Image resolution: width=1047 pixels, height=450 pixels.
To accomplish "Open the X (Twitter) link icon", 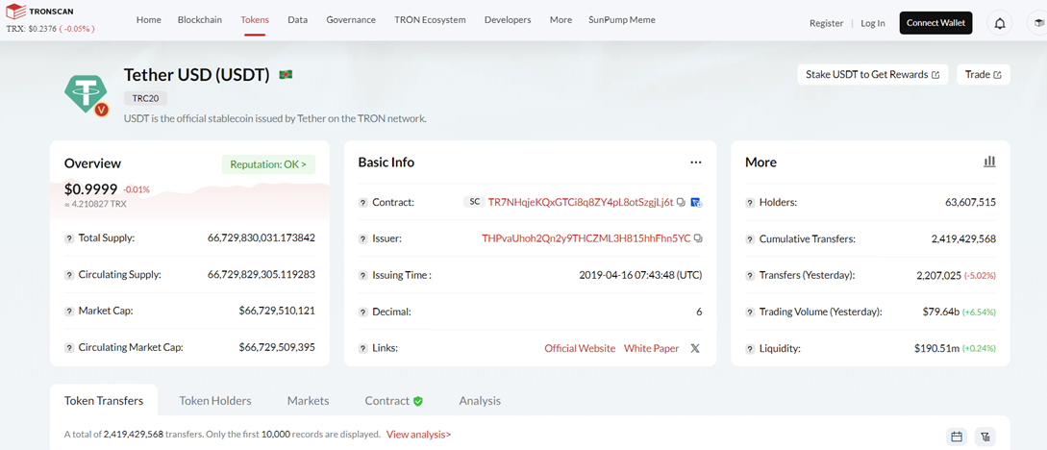I will [x=695, y=348].
